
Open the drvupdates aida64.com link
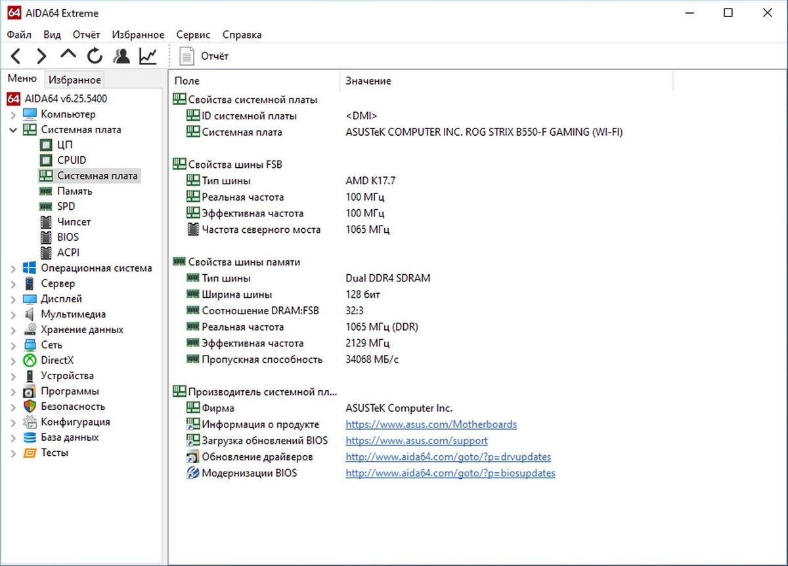[449, 456]
